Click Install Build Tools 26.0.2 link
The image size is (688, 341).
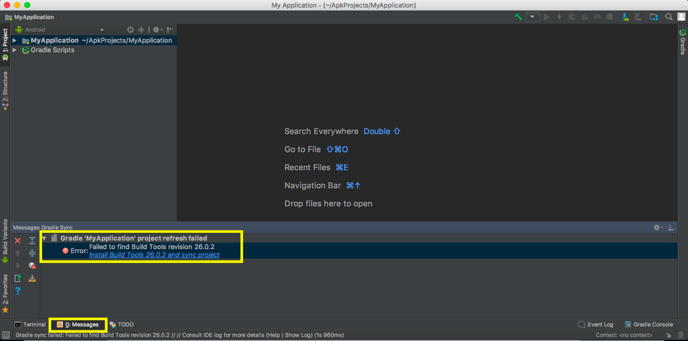tap(155, 255)
